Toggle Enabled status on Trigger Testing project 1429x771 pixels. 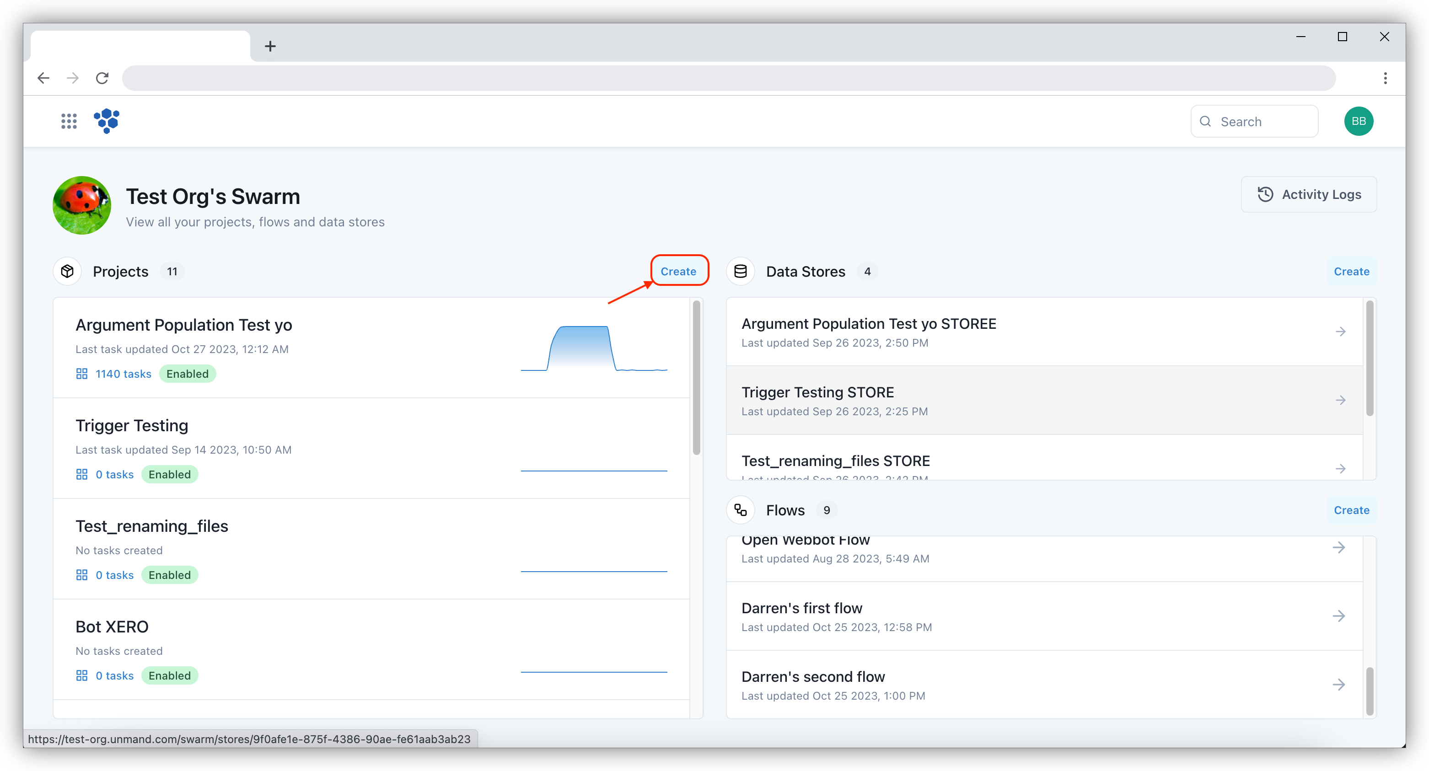(x=169, y=474)
